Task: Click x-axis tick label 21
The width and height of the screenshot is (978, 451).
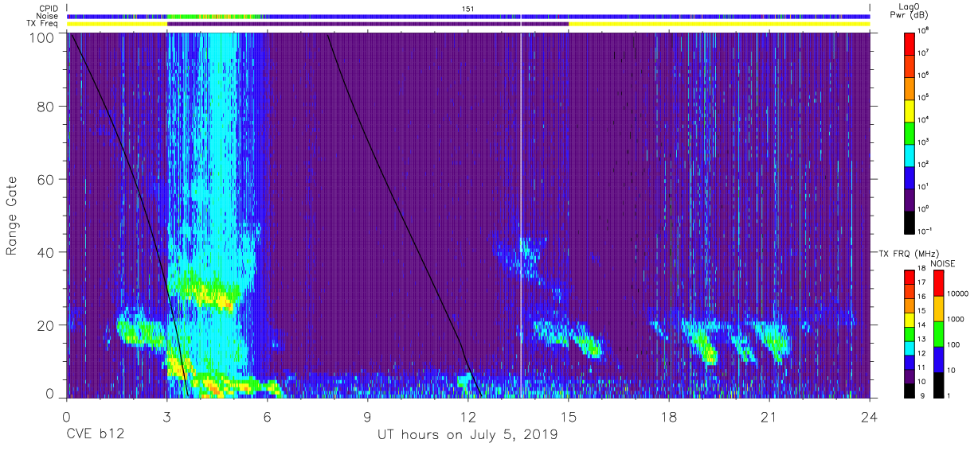Action: tap(769, 416)
